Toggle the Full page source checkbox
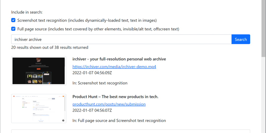 [x=13, y=29]
